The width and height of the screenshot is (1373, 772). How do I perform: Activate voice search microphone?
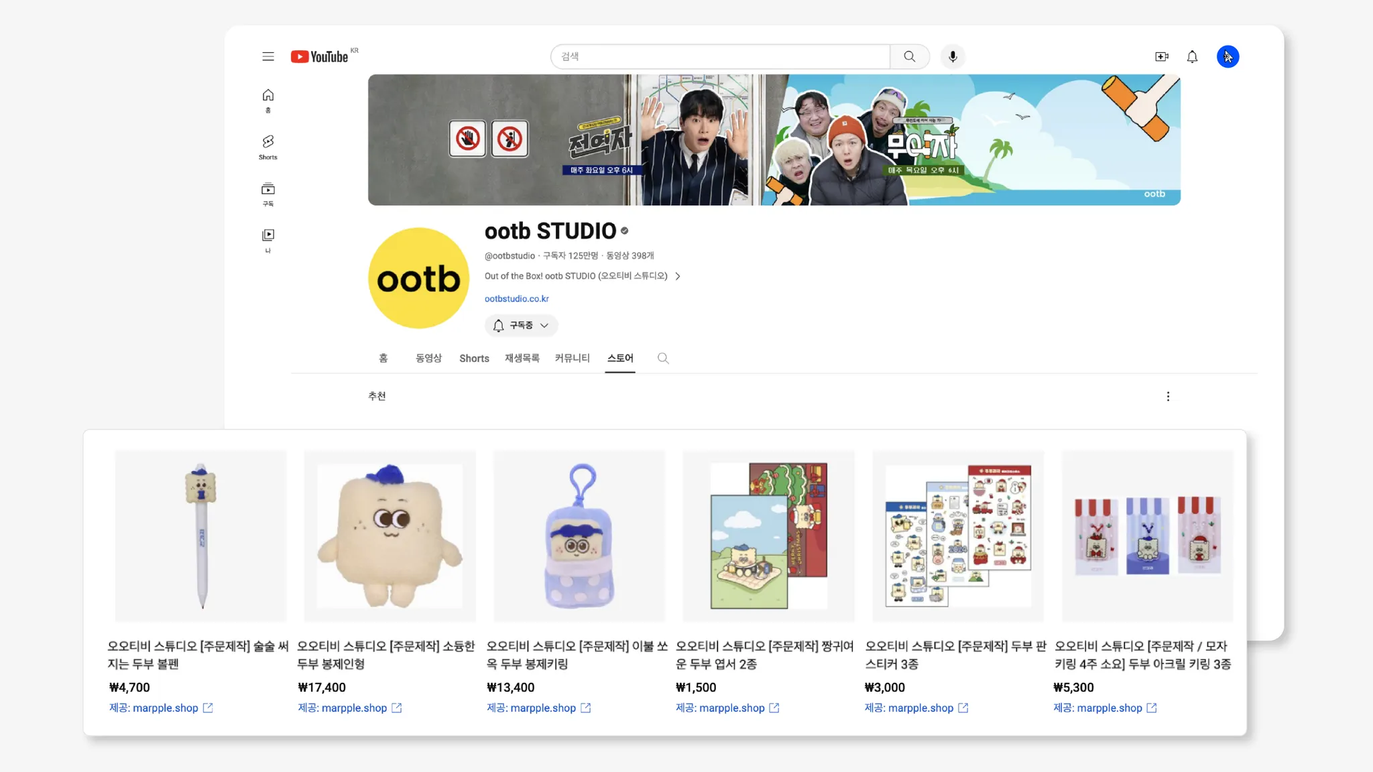pyautogui.click(x=953, y=56)
